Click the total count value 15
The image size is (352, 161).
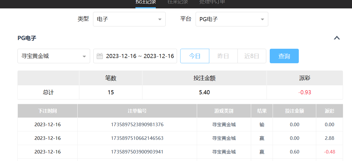pyautogui.click(x=111, y=93)
